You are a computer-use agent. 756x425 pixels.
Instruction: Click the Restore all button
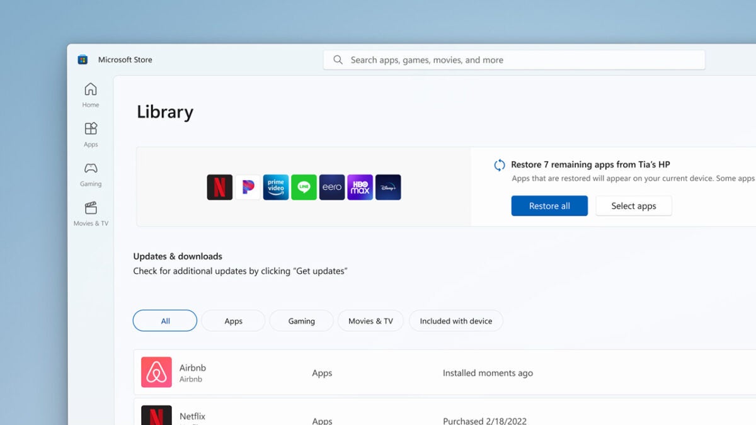coord(549,205)
